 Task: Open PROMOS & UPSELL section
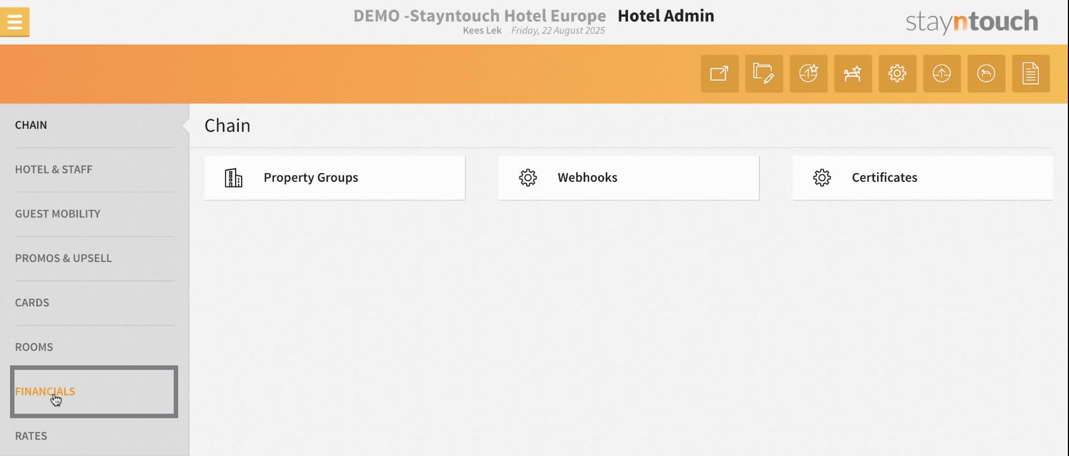click(x=63, y=259)
